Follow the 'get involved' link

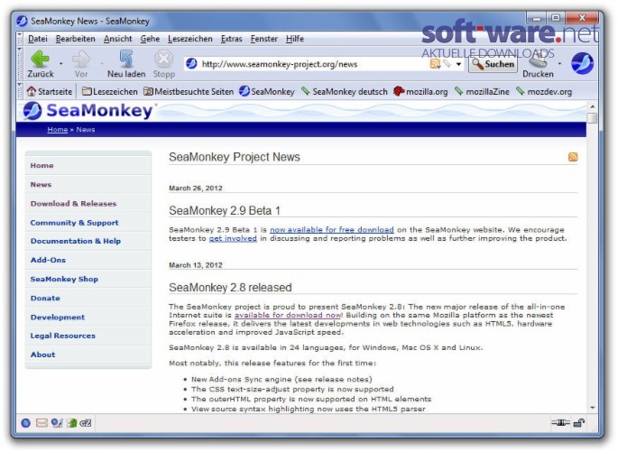pos(233,238)
